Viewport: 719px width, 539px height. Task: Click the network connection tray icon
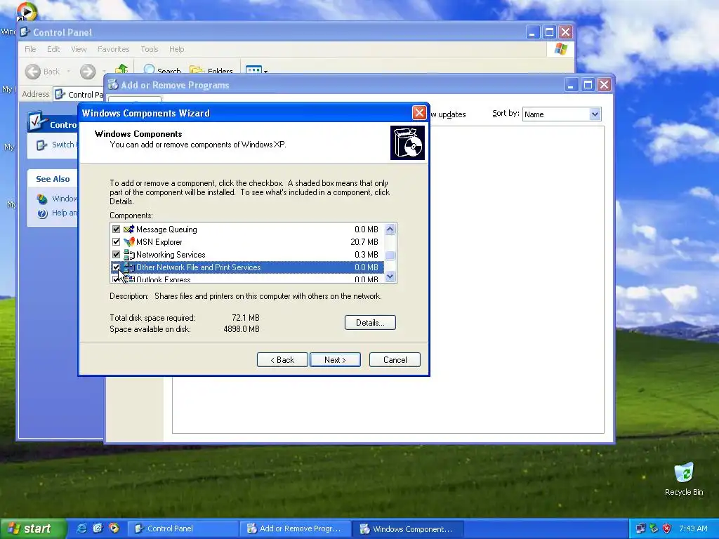click(x=640, y=528)
